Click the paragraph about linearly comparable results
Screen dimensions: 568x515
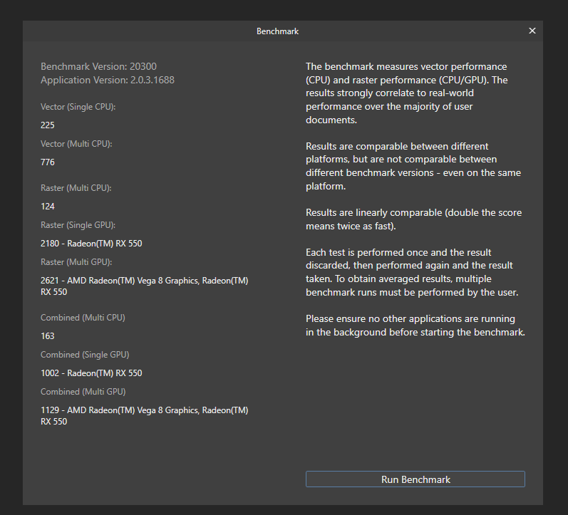(413, 219)
